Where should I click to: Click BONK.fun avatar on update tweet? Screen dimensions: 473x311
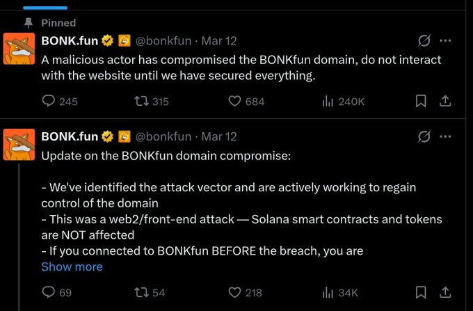click(19, 145)
